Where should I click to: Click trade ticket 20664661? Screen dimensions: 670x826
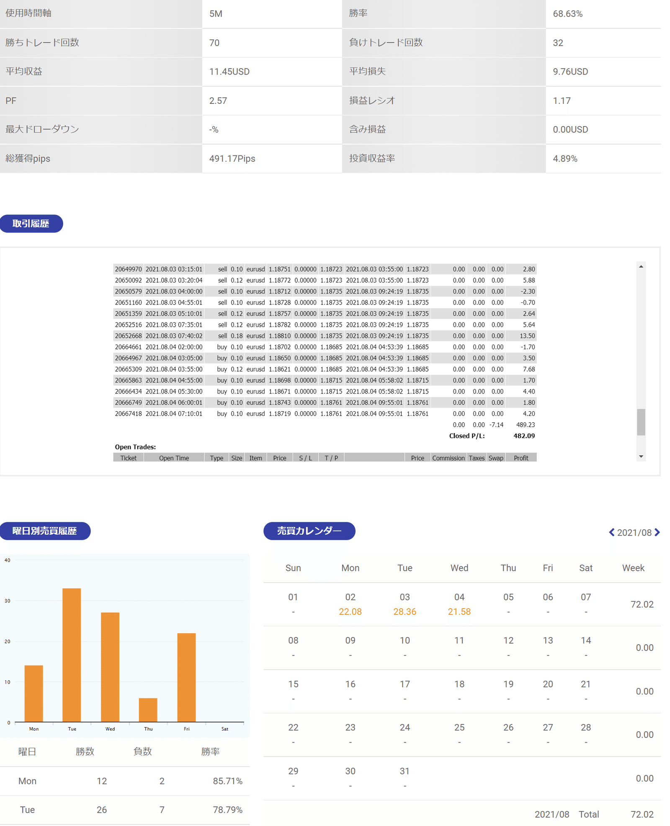click(x=129, y=347)
